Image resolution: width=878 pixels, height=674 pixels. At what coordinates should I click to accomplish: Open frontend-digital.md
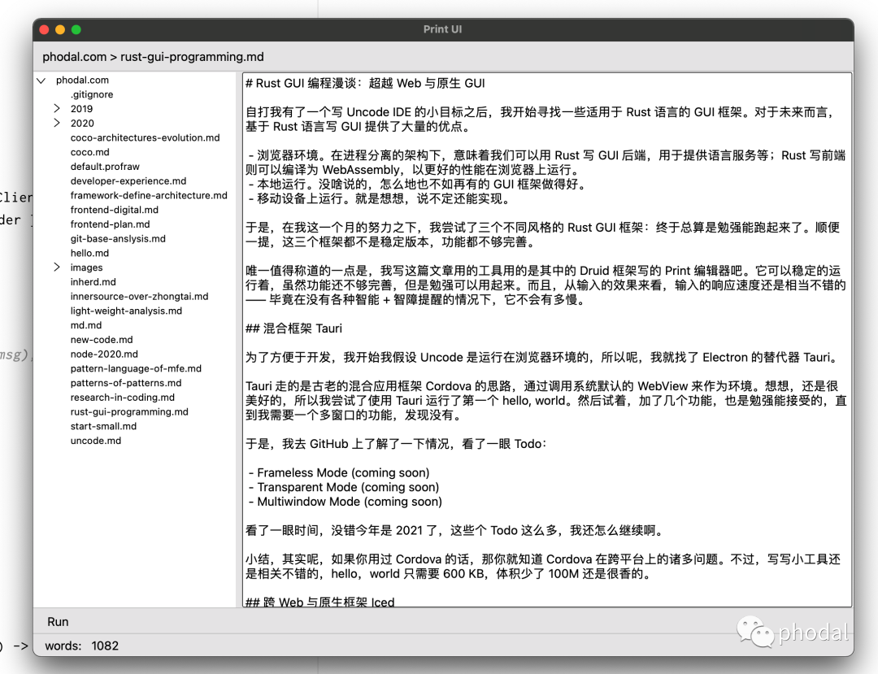tap(114, 210)
